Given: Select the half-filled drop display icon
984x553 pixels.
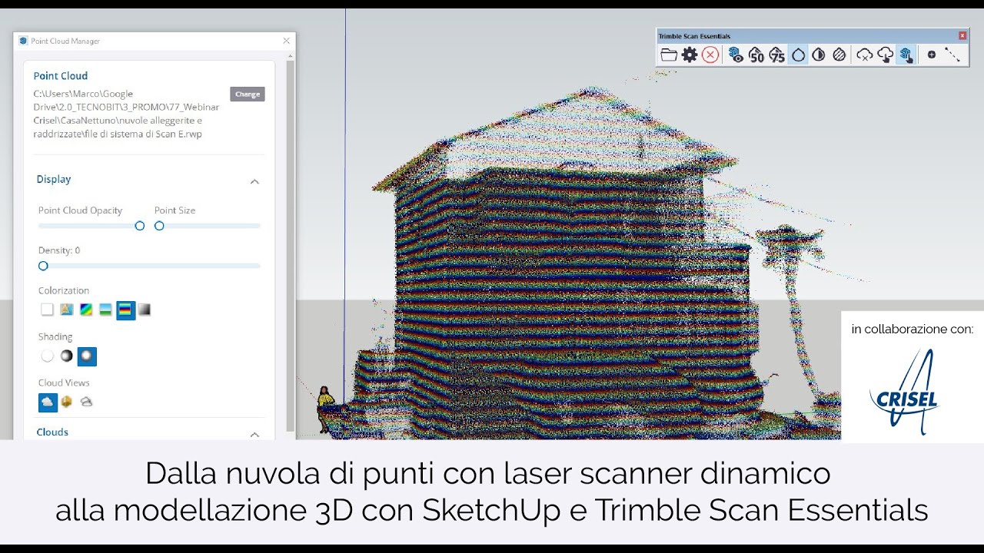Looking at the screenshot, I should (x=819, y=55).
